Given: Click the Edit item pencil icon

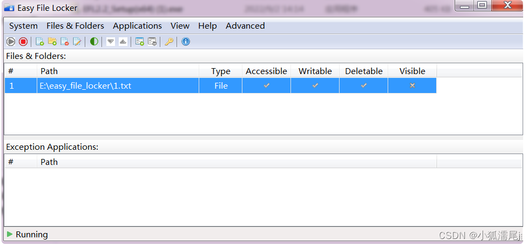Looking at the screenshot, I should pyautogui.click(x=77, y=42).
